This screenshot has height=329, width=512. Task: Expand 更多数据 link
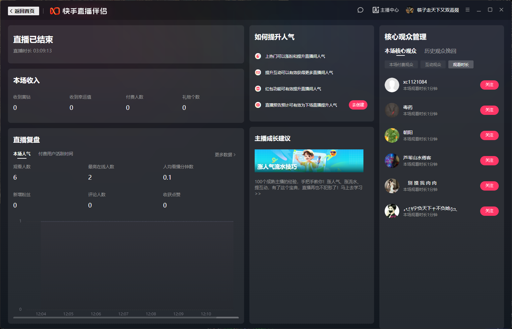(x=225, y=155)
